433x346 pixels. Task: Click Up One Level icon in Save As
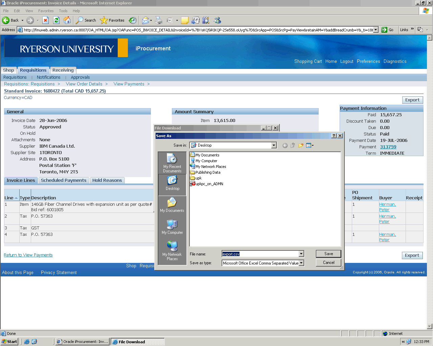tap(293, 145)
